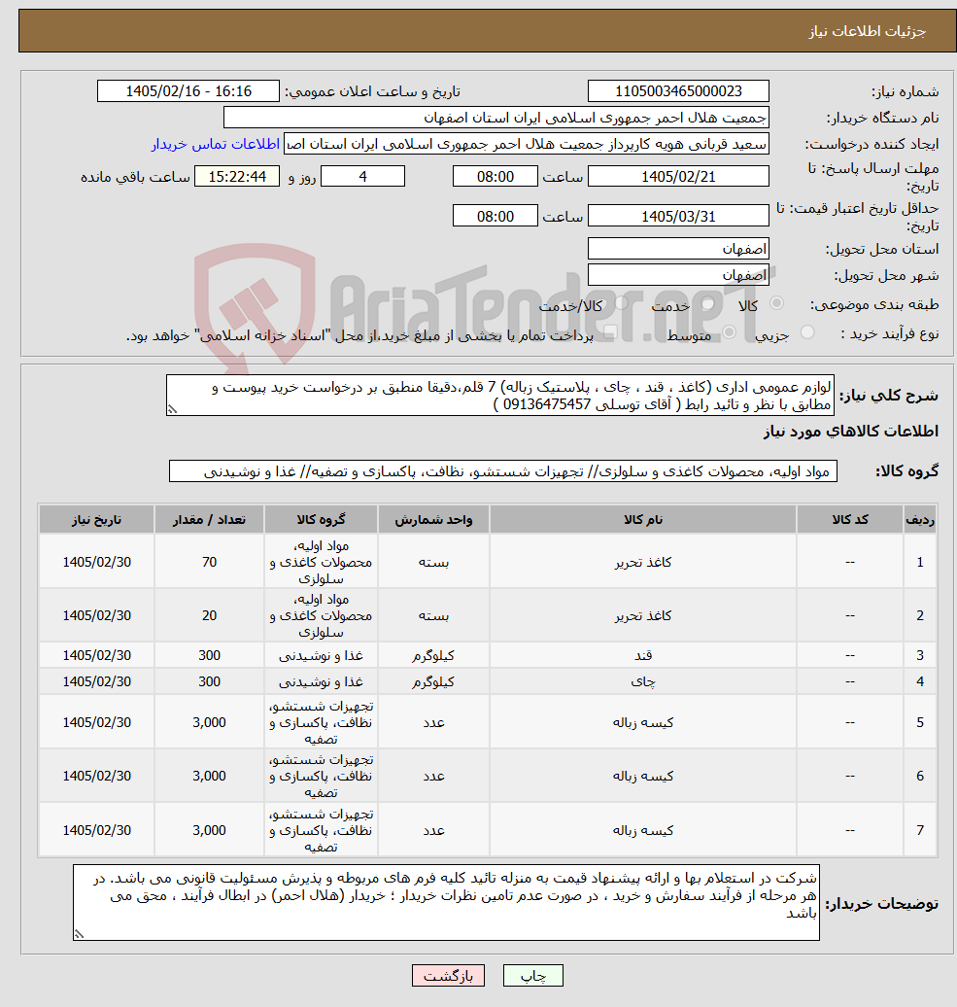
Task: Select the متوسط purchase type radio
Action: [729, 332]
